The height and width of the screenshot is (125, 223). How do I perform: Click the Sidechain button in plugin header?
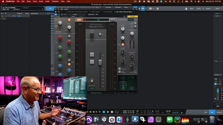tap(91, 15)
